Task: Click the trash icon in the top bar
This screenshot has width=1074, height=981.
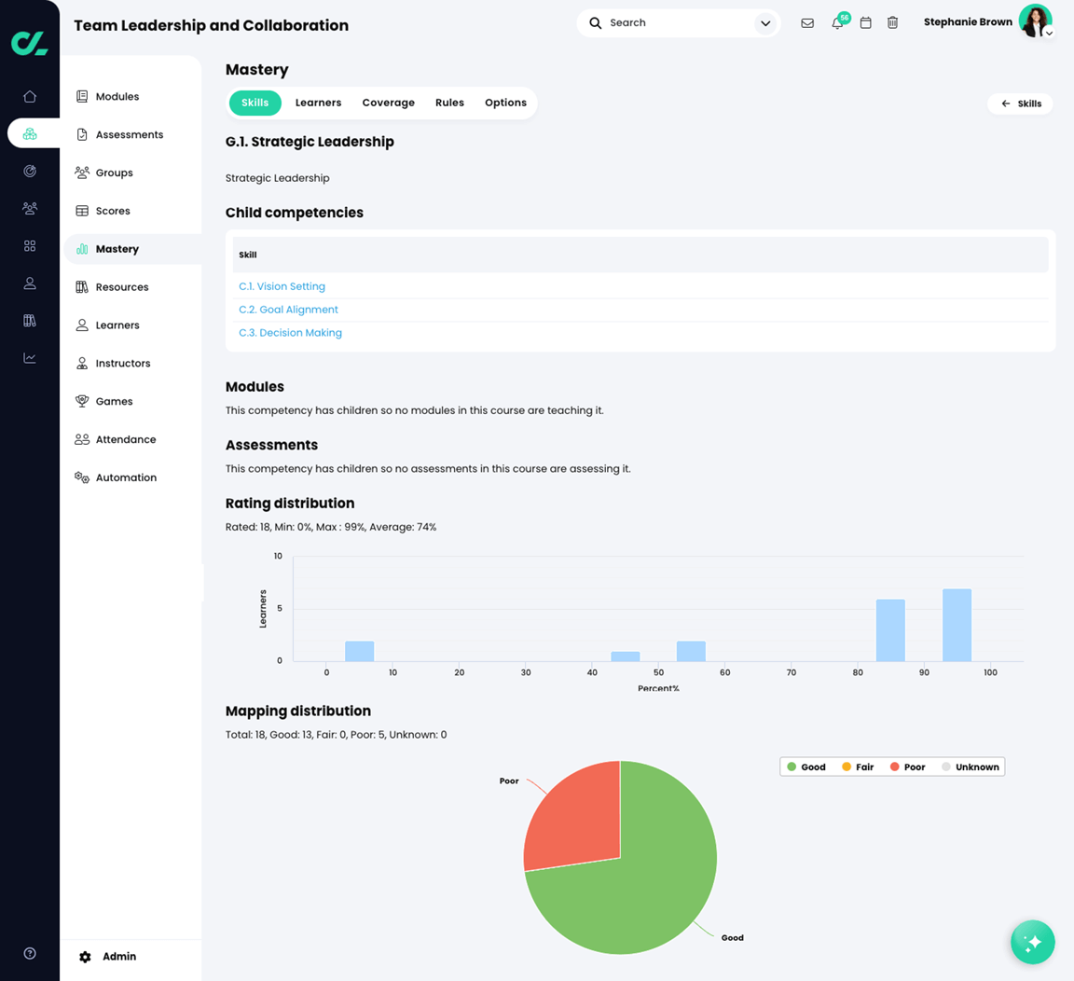Action: click(x=892, y=21)
